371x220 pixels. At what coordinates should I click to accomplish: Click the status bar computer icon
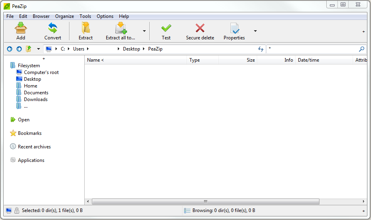point(9,210)
